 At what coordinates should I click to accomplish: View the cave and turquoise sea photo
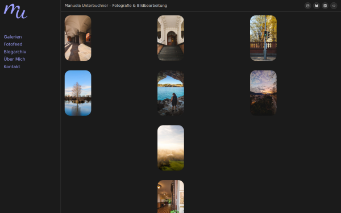170,93
